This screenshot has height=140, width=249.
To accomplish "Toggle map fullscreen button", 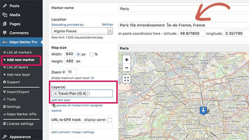I will (x=127, y=79).
